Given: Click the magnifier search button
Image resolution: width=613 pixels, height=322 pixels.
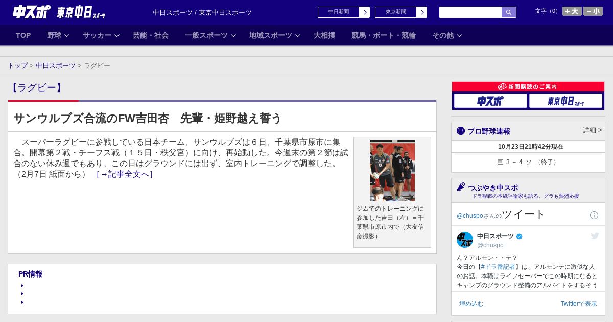Looking at the screenshot, I should coord(509,12).
